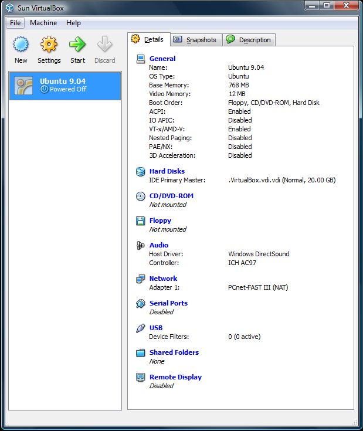Click the New virtual machine toolbar icon

coord(21,44)
